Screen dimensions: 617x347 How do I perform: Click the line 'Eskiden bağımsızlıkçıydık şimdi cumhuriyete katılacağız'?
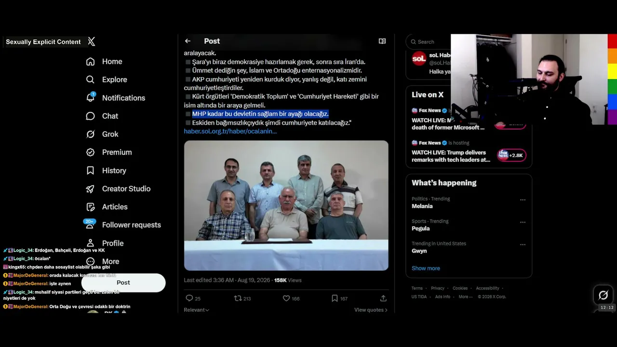271,122
